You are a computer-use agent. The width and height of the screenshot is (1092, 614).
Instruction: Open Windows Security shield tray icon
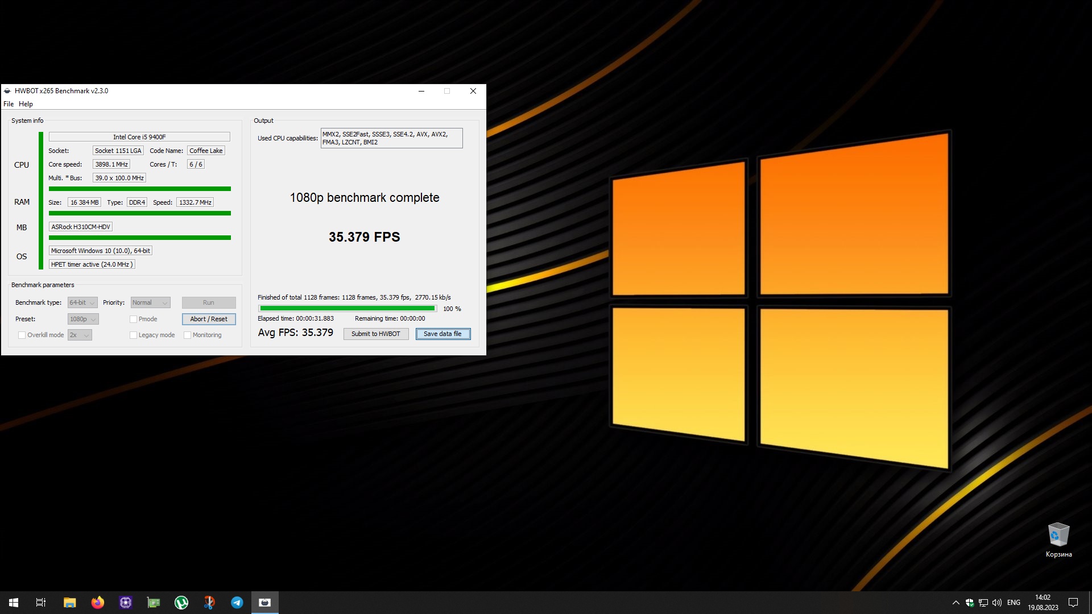point(970,603)
